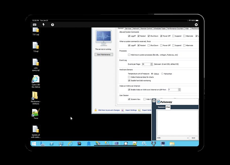Switch to the Pulseway monitor taskbar icon
Viewport: 230px width, 165px height.
click(x=116, y=143)
